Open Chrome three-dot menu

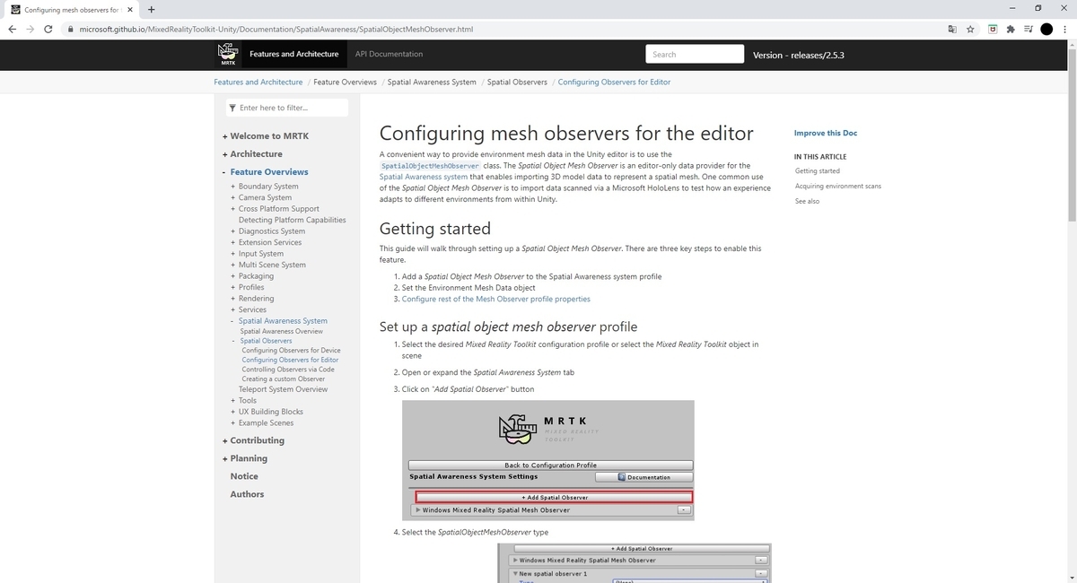1065,29
